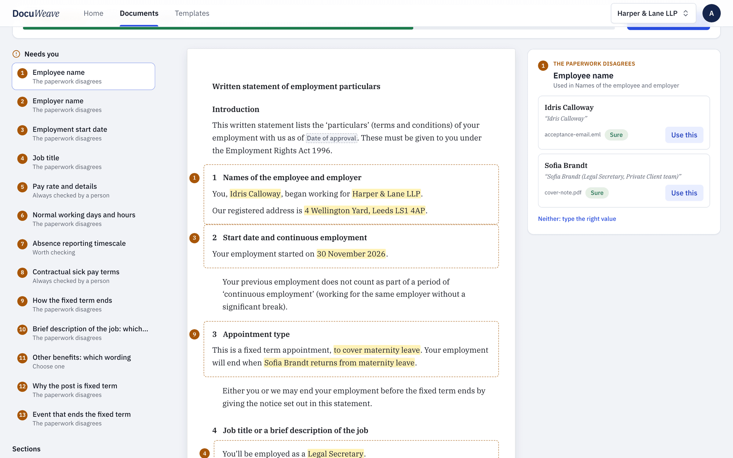
Task: Click highlighted Sofia Brandt returns phrase
Action: pyautogui.click(x=339, y=363)
